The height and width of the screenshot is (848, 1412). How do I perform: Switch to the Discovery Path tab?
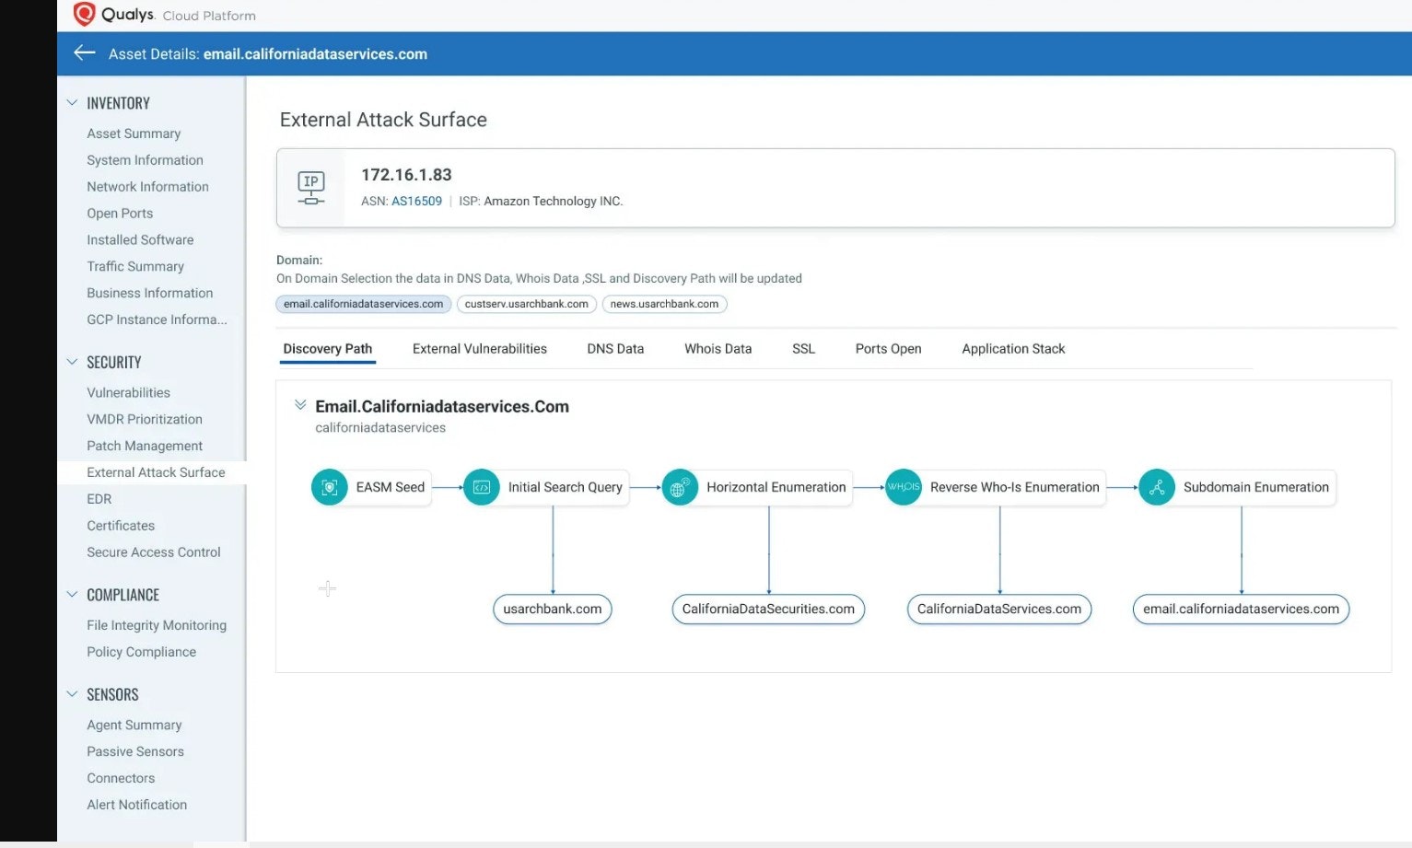coord(328,349)
